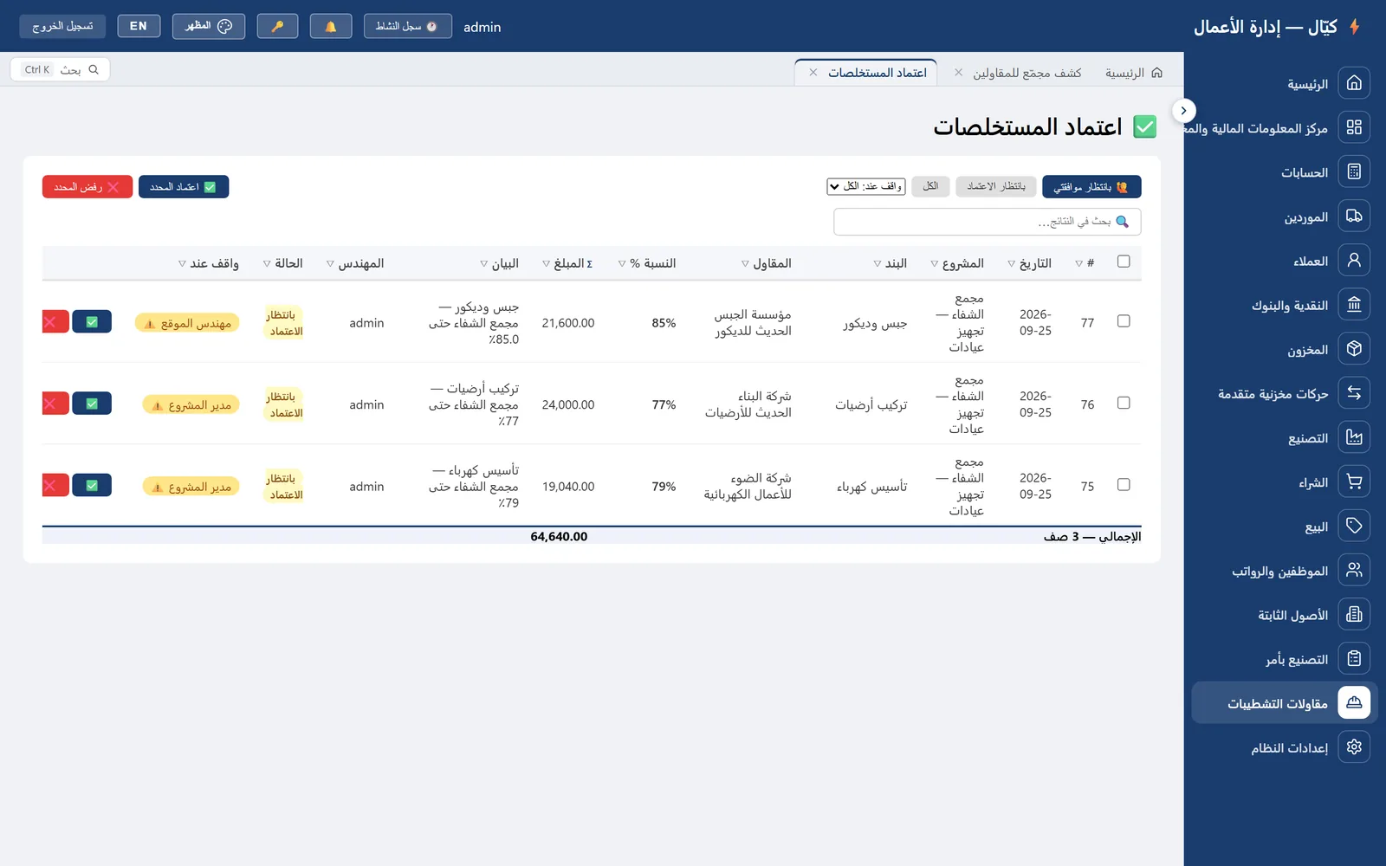
Task: Approve row 75 with green check button
Action: [x=92, y=485]
